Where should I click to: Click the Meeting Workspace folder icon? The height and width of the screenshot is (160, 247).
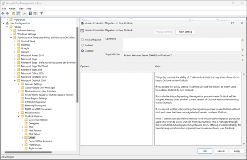coord(22,105)
